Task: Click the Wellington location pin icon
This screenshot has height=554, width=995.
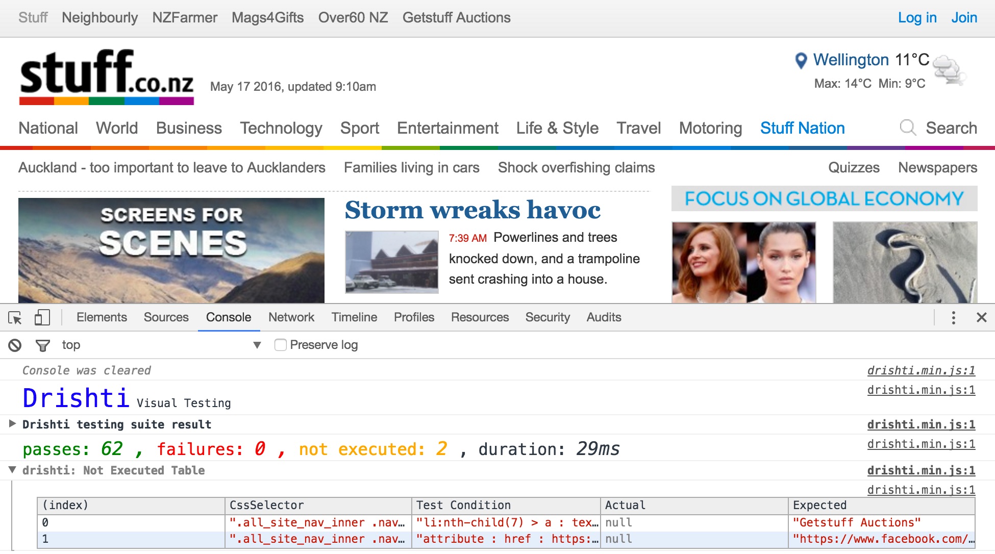Action: 801,61
